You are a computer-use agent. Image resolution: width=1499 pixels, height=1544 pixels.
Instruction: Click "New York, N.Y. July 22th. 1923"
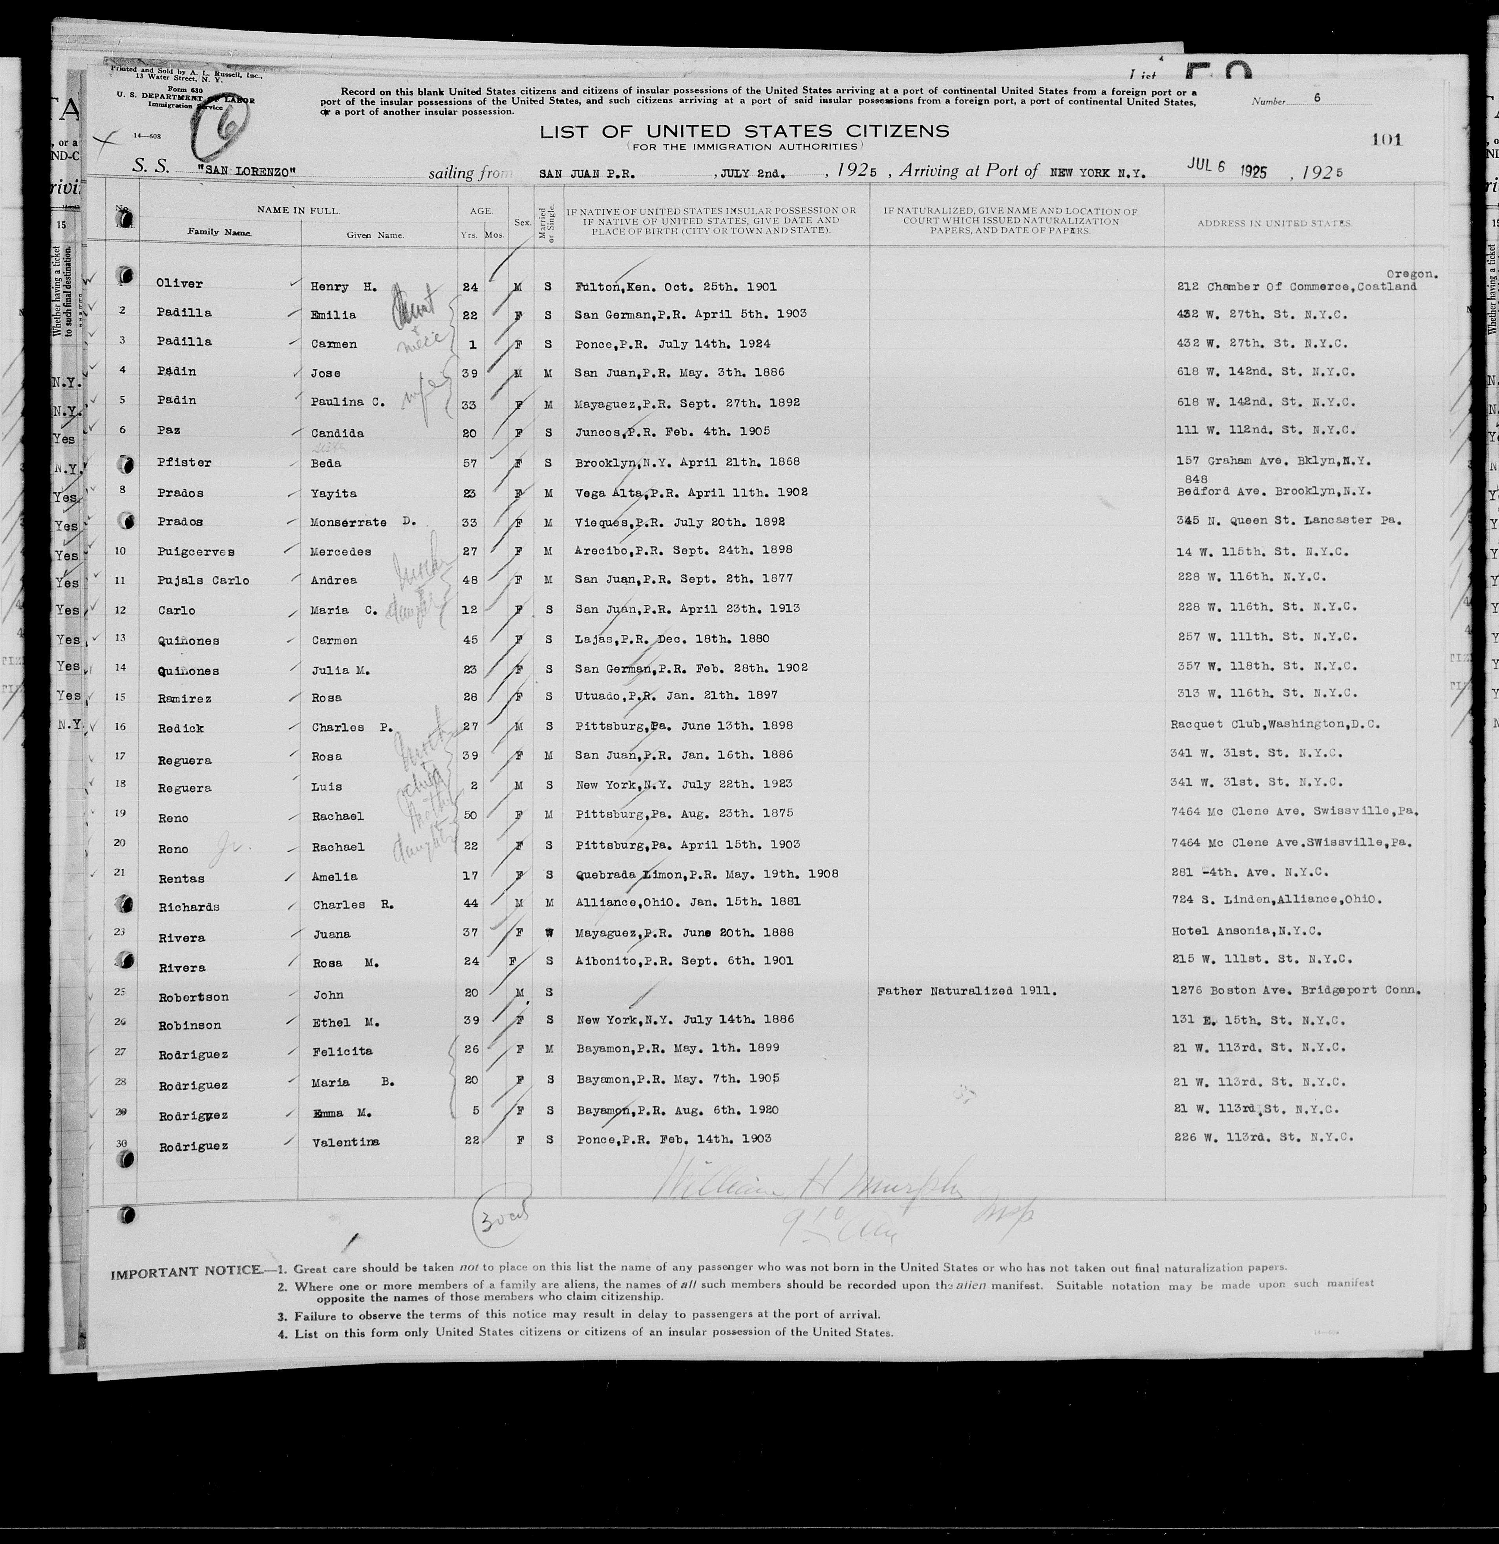tap(684, 785)
